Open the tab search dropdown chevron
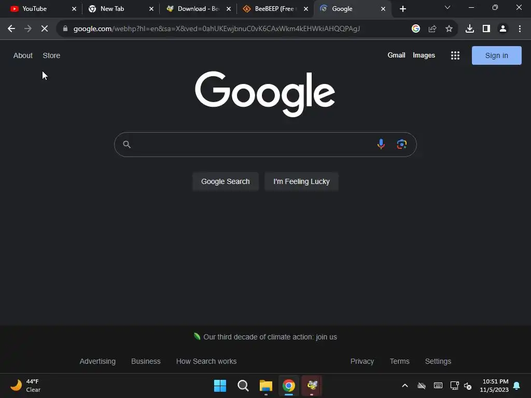Image resolution: width=531 pixels, height=398 pixels. tap(448, 7)
